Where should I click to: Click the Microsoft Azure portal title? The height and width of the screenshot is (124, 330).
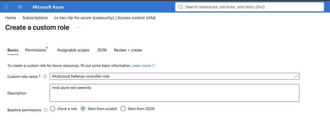(x=48, y=7)
